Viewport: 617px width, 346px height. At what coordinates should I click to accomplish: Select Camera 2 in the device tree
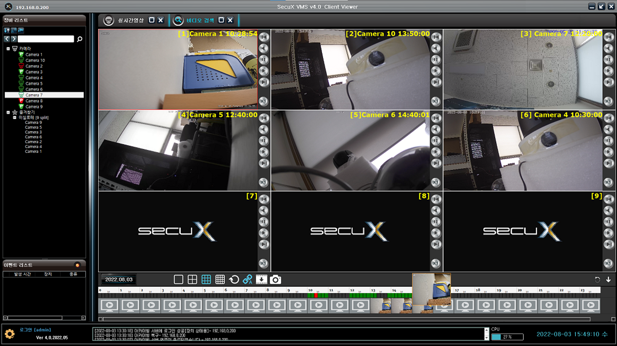pyautogui.click(x=34, y=66)
